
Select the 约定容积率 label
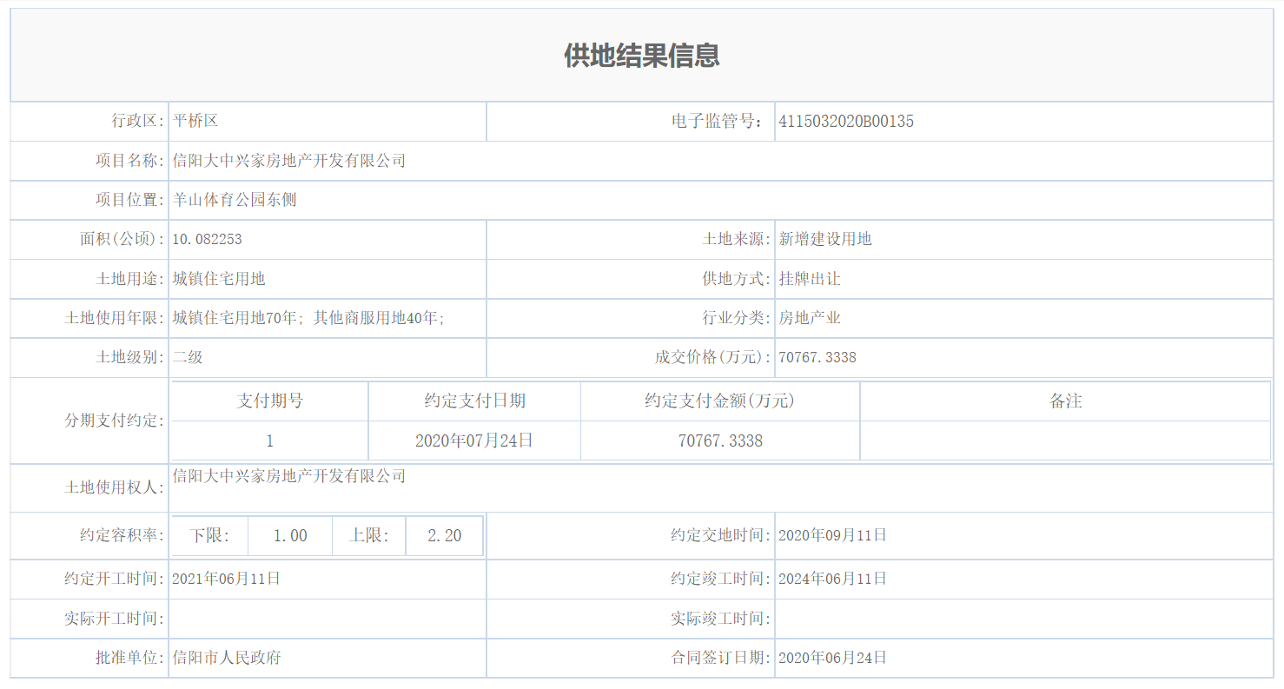122,535
